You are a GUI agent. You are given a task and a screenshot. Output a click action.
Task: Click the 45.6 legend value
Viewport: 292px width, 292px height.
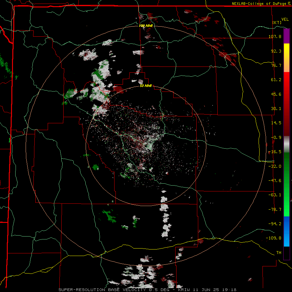(x=276, y=94)
